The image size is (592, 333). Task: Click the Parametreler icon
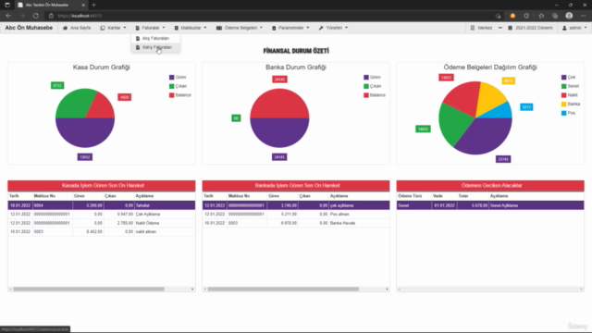pyautogui.click(x=274, y=28)
